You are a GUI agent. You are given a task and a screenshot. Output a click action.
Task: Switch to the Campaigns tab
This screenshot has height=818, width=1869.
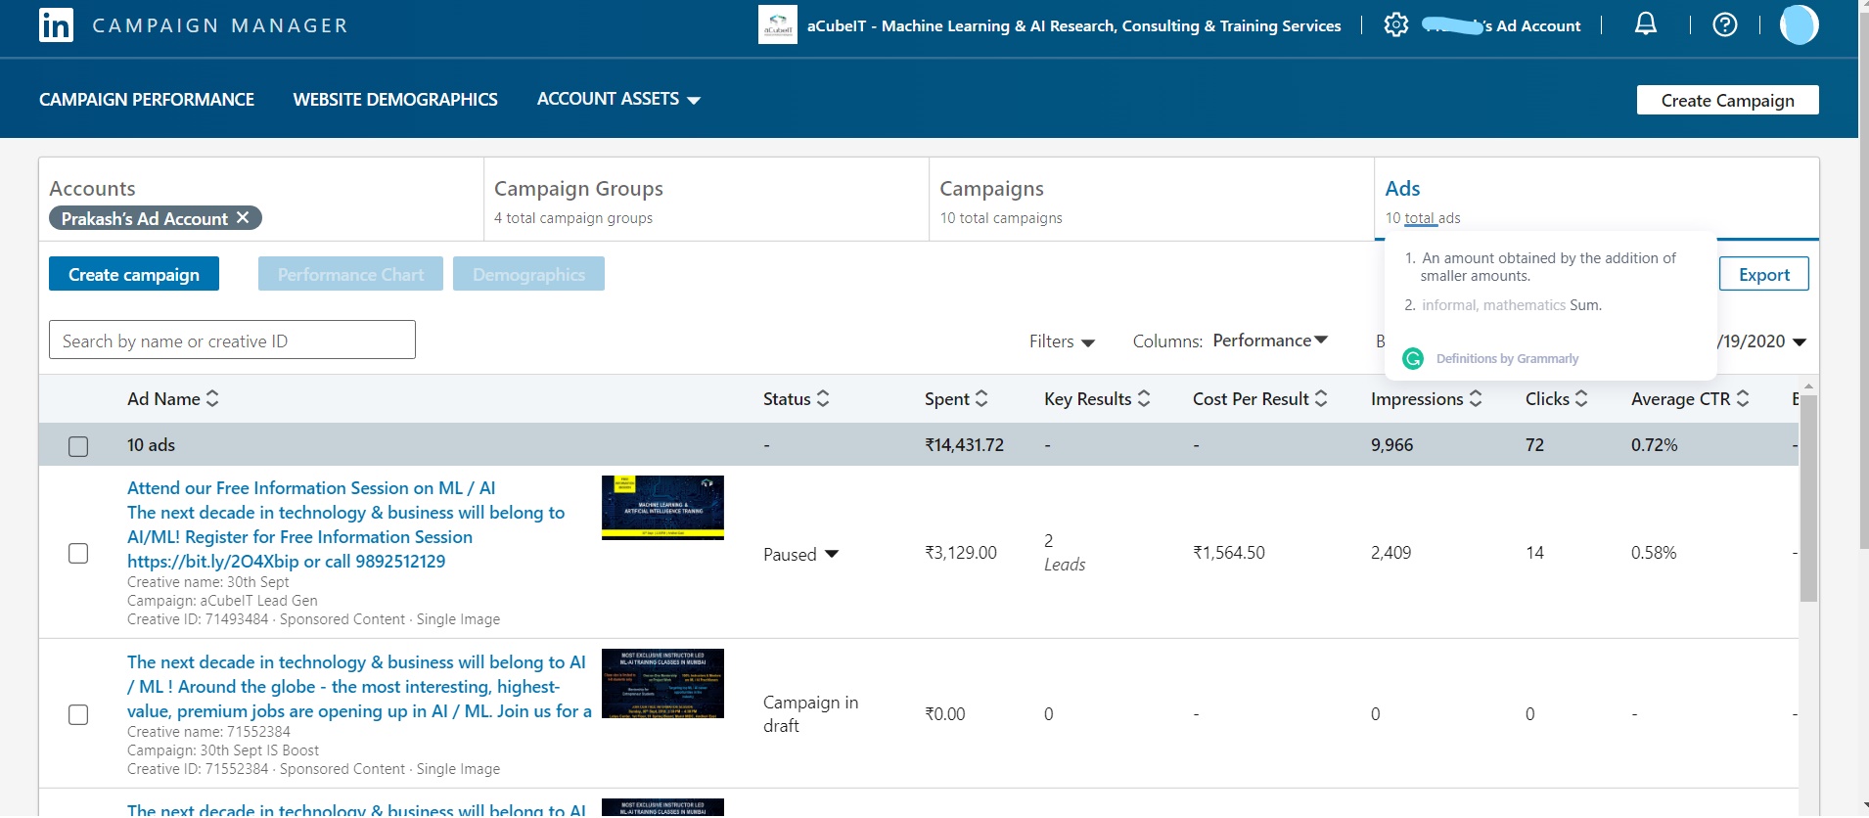click(1152, 200)
